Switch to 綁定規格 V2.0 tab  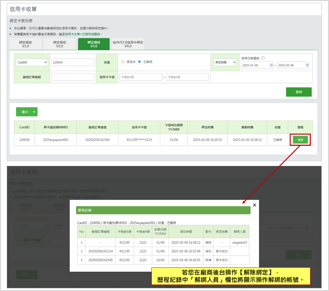(60, 44)
